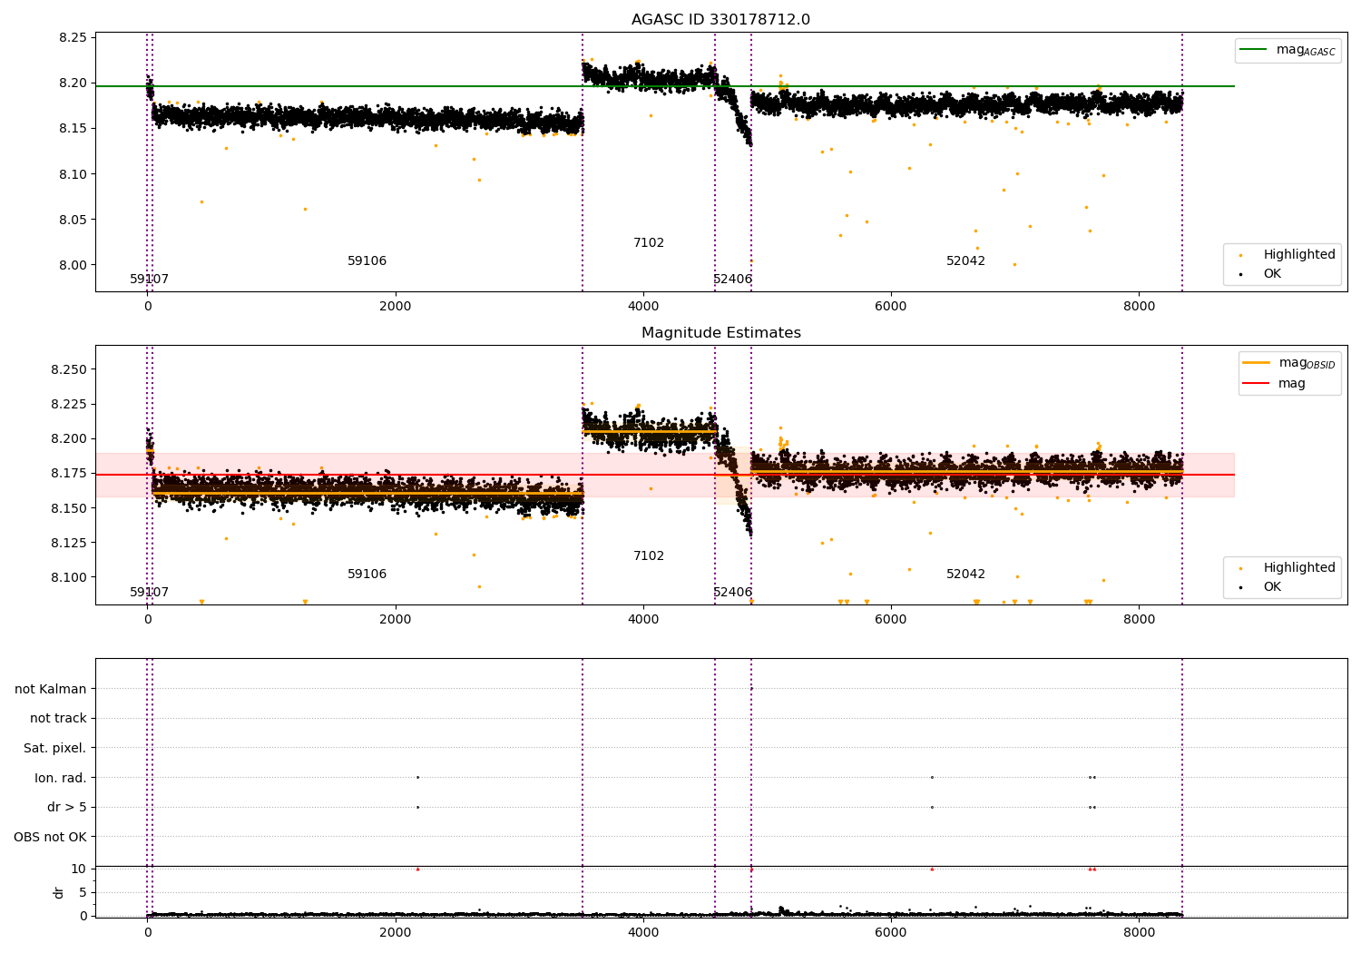Click obsid label 52042 in top plot
Image resolution: width=1361 pixels, height=953 pixels.
click(966, 261)
